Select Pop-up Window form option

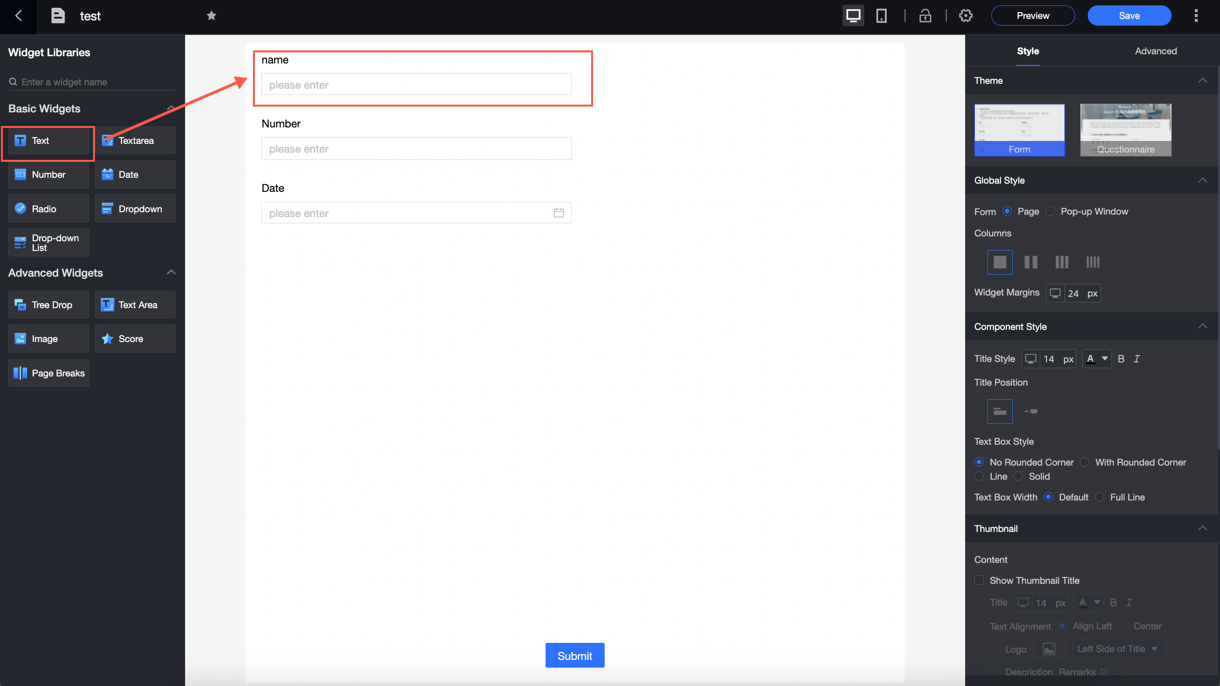1050,211
